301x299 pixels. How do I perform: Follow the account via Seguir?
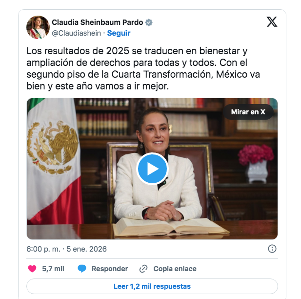coord(119,33)
